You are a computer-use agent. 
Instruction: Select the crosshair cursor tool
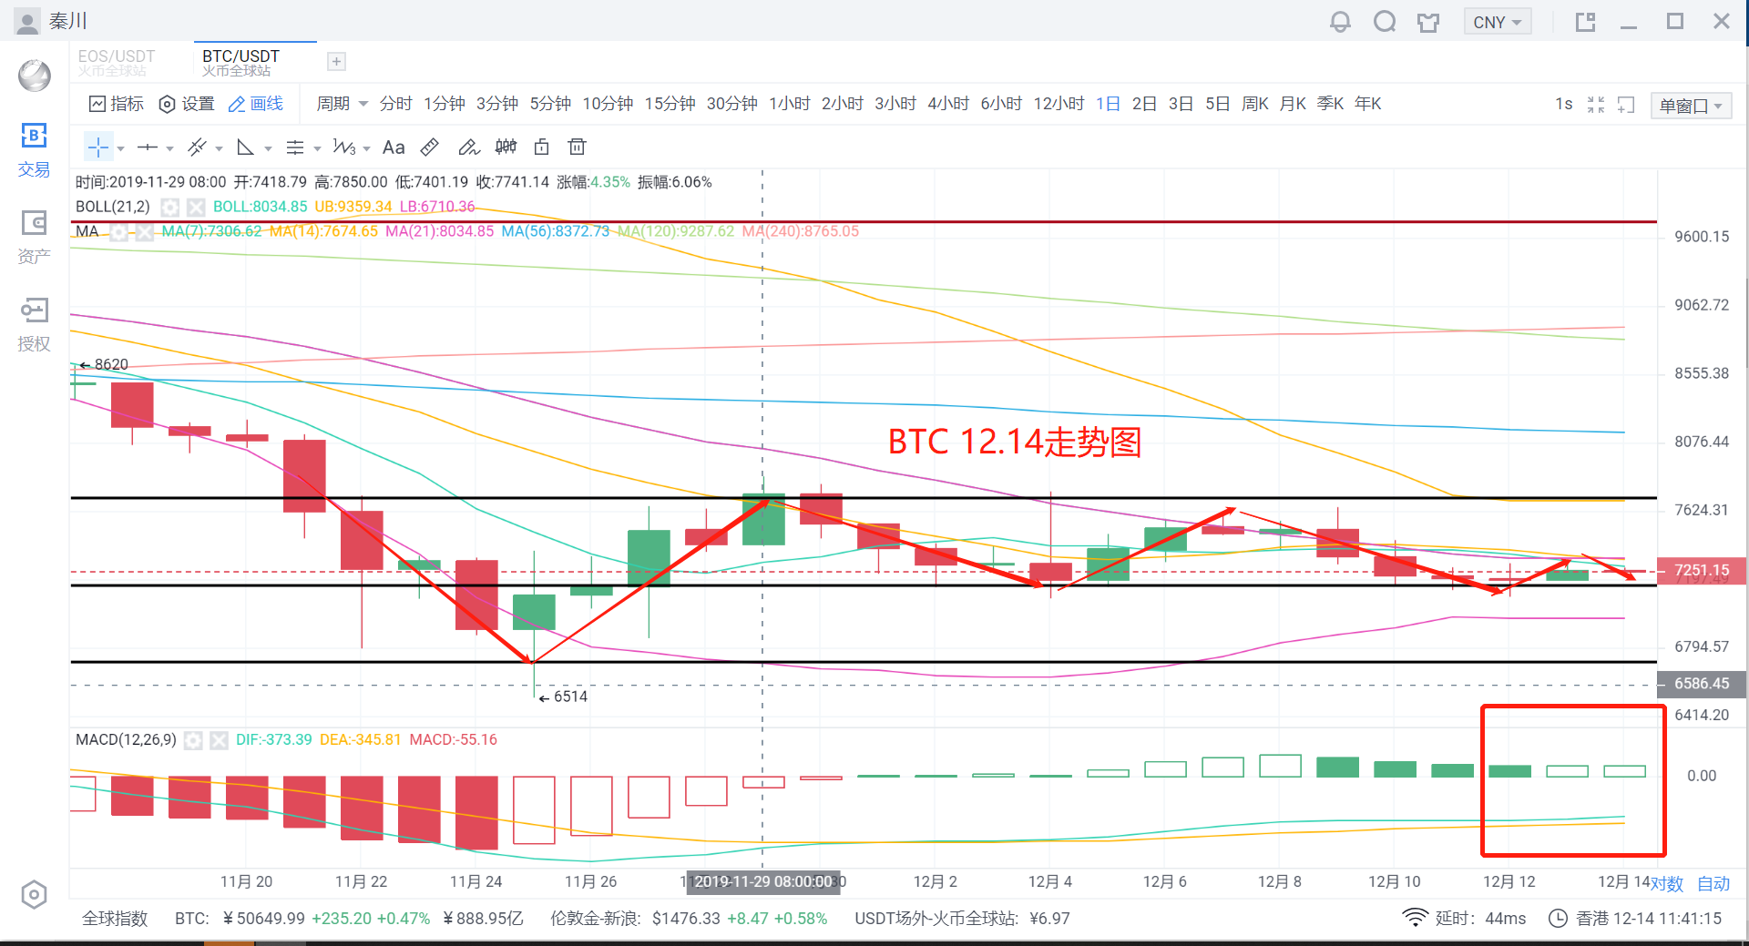tap(97, 147)
